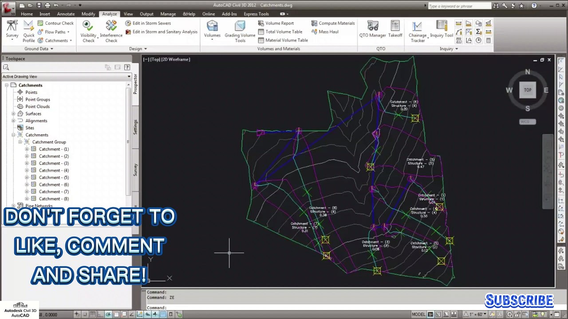568x319 pixels.
Task: Expand the Catchment - (3) tree node
Action: [27, 163]
